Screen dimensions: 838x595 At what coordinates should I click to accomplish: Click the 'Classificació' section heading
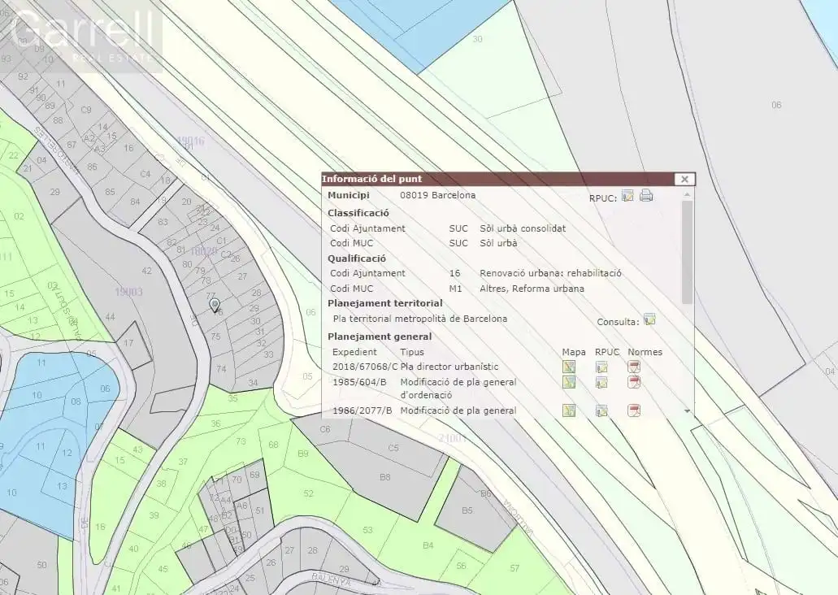click(x=358, y=213)
